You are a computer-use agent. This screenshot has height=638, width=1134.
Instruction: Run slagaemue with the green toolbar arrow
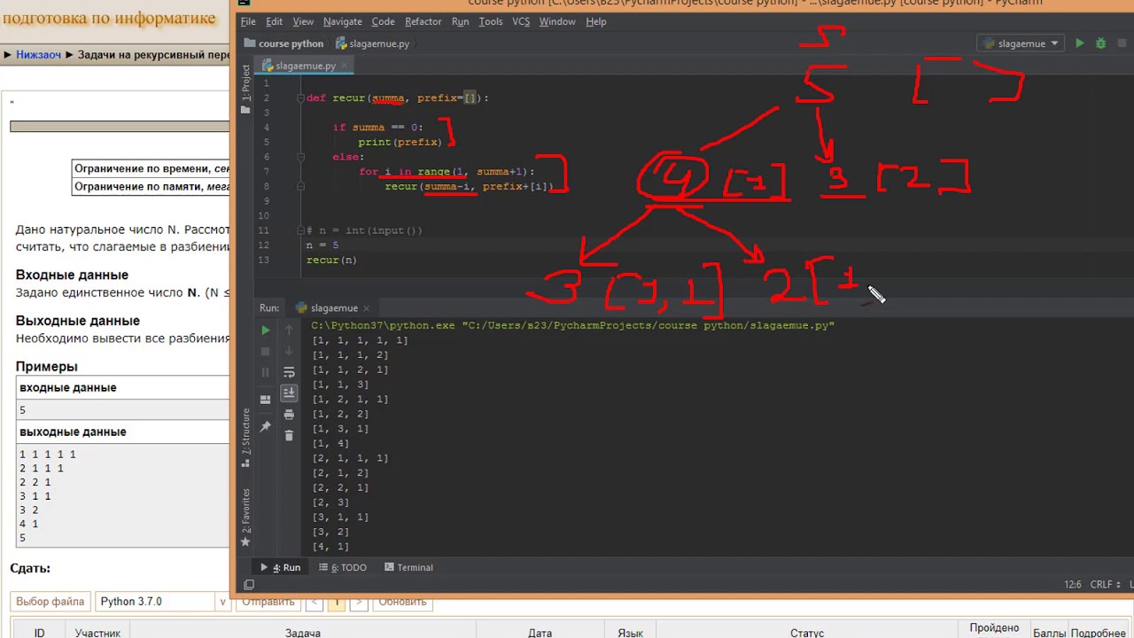pos(1079,43)
